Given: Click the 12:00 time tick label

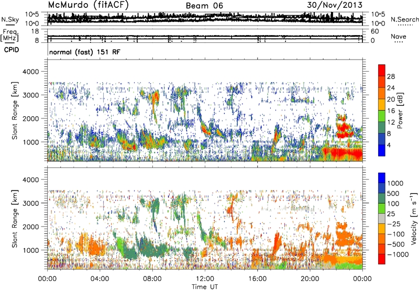Looking at the screenshot, I should (205, 279).
